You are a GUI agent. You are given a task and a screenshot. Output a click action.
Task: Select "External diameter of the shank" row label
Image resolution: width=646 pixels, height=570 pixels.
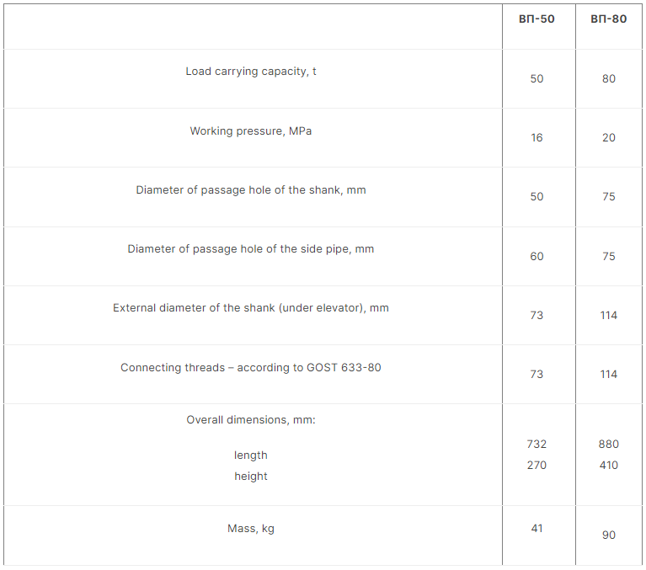click(x=251, y=308)
